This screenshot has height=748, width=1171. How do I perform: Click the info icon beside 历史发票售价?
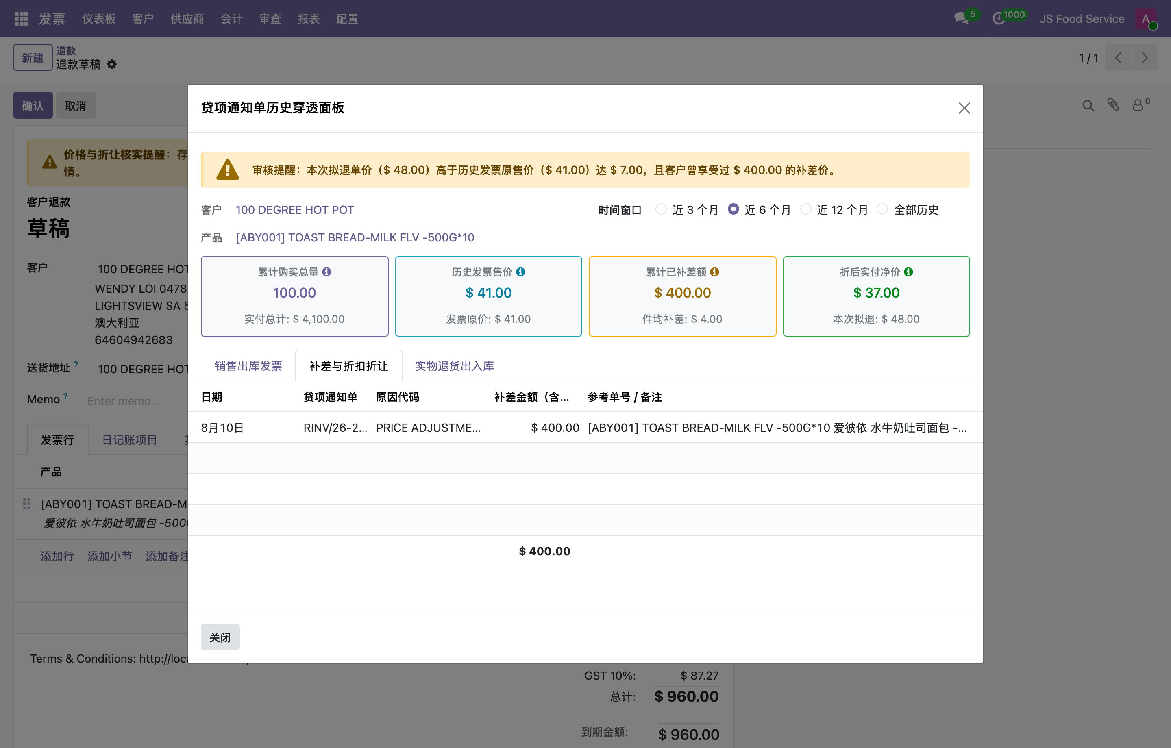520,272
